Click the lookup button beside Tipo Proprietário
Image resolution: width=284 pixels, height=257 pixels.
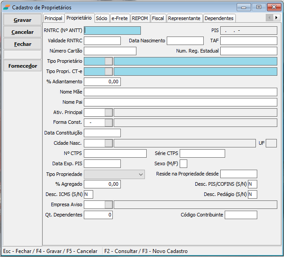(108, 61)
